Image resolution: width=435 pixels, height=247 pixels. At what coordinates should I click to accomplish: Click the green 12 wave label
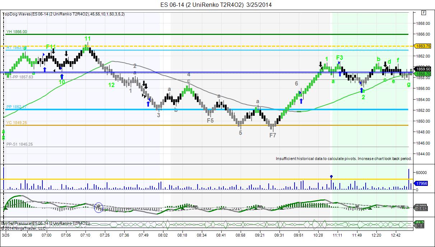click(111, 85)
